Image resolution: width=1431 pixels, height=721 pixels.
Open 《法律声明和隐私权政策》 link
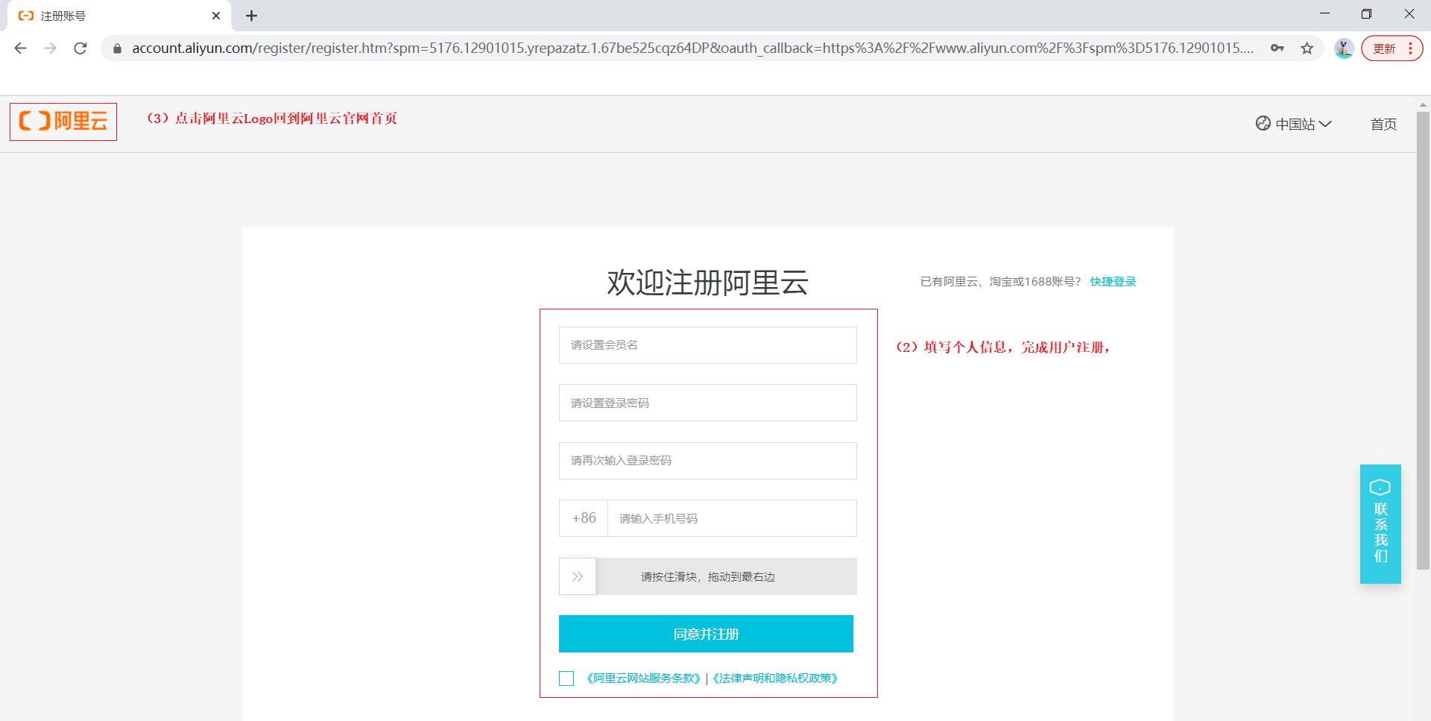coord(775,679)
